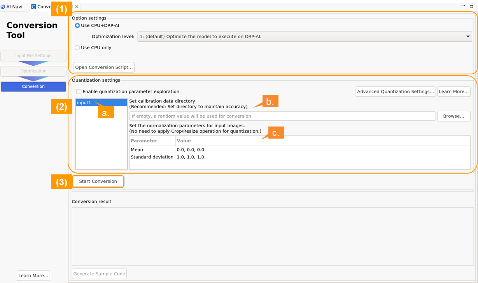Viewport: 478px width, 283px height.
Task: Go to Input File Settings step
Action: point(33,56)
